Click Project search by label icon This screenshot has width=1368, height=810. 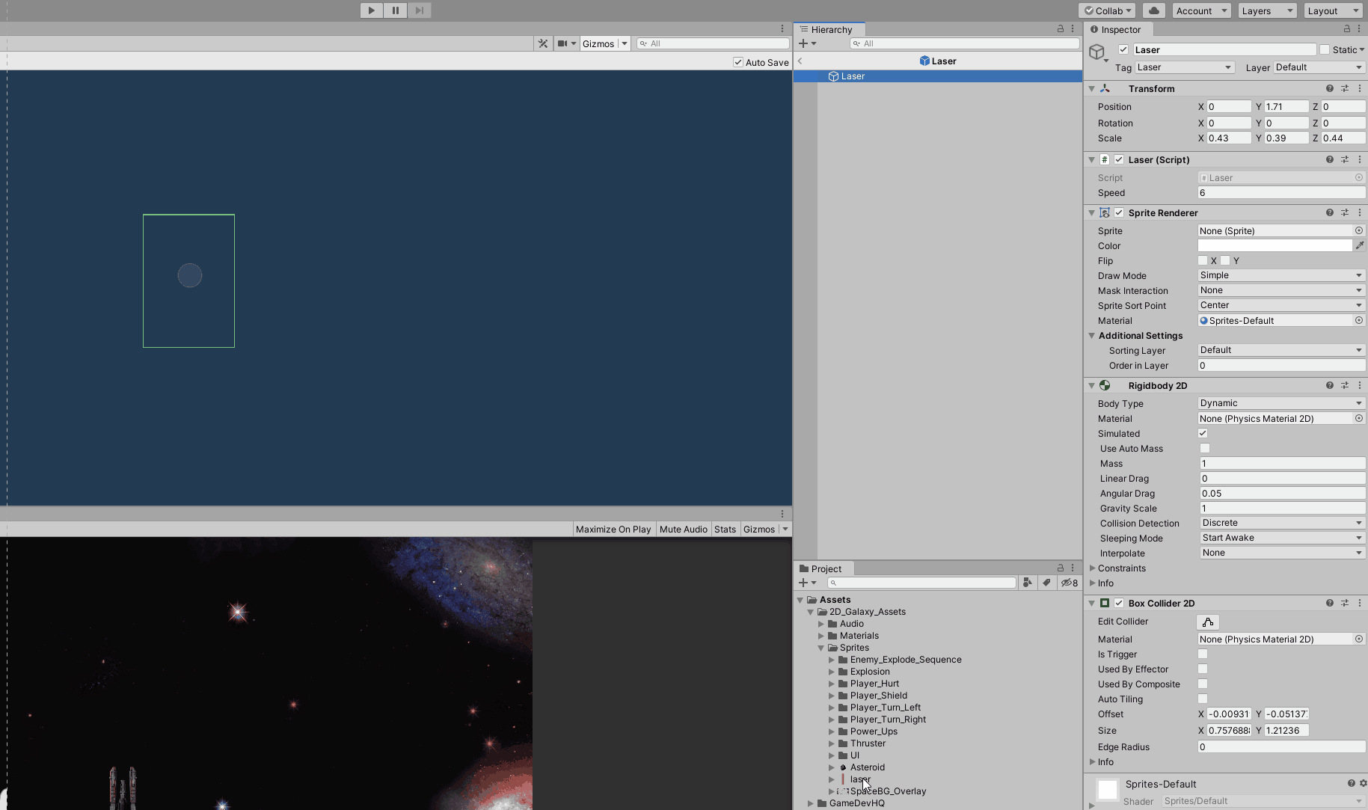pyautogui.click(x=1046, y=583)
